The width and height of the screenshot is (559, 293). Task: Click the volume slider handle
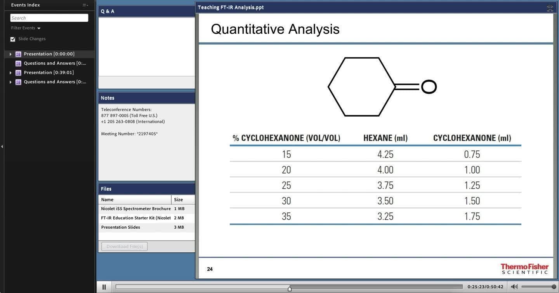tap(554, 287)
